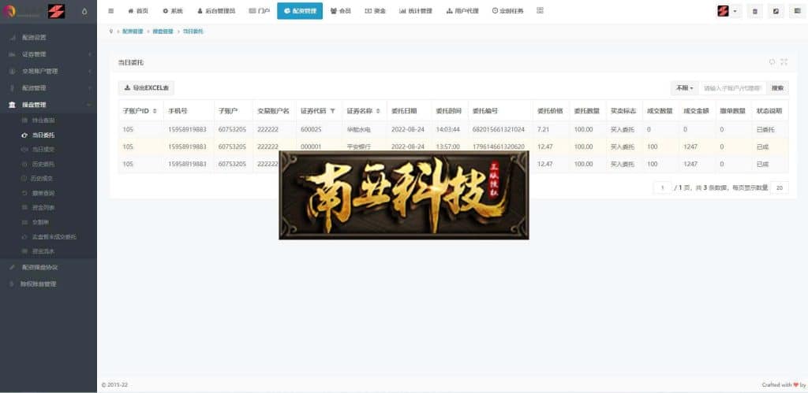The width and height of the screenshot is (808, 393).
Task: Open the 门户 portal tab
Action: [x=259, y=10]
